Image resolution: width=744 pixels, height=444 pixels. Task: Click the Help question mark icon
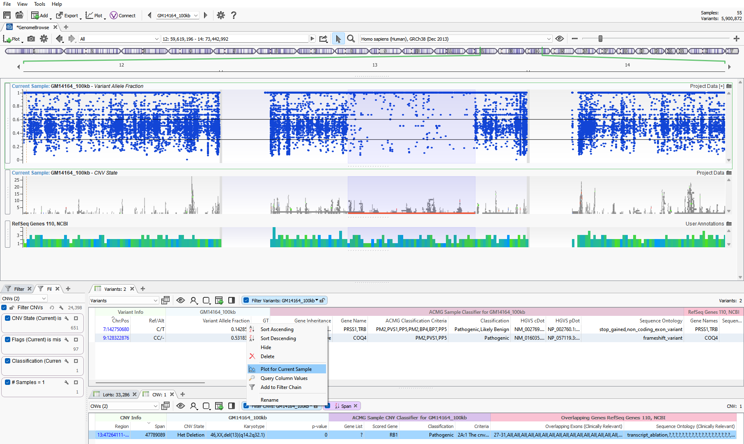(x=234, y=15)
